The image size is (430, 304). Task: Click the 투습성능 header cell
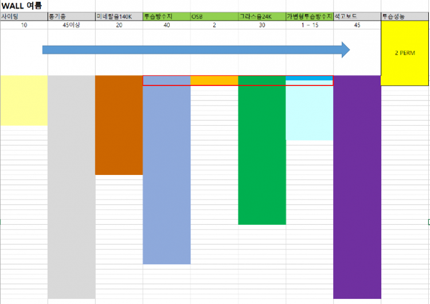pyautogui.click(x=404, y=17)
